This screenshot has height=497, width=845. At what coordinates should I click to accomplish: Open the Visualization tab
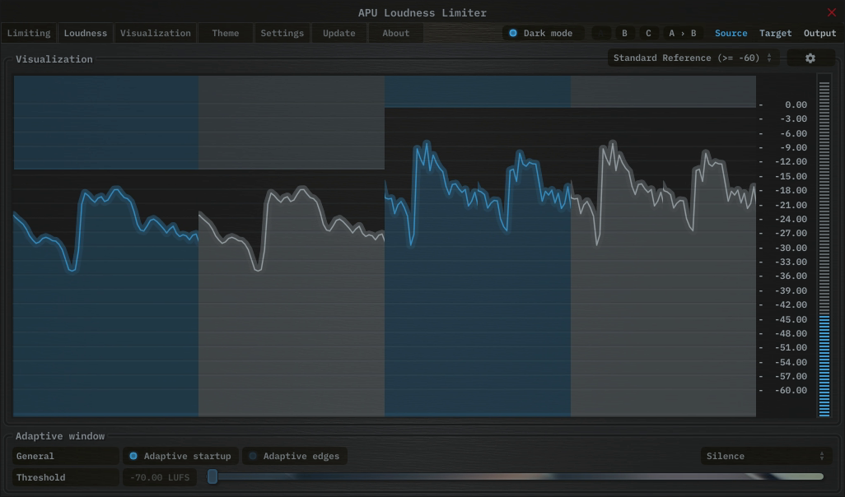click(155, 34)
